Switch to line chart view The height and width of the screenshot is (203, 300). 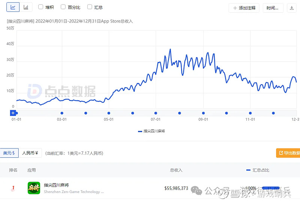tap(13, 7)
